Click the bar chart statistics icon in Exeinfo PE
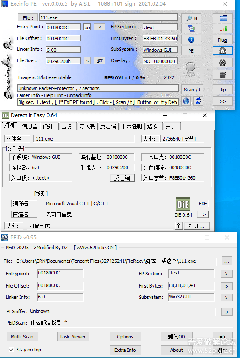 (223, 29)
